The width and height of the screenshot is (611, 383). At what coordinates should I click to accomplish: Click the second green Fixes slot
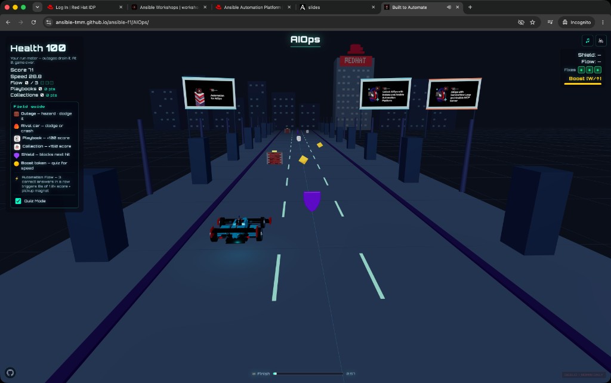[x=590, y=70]
